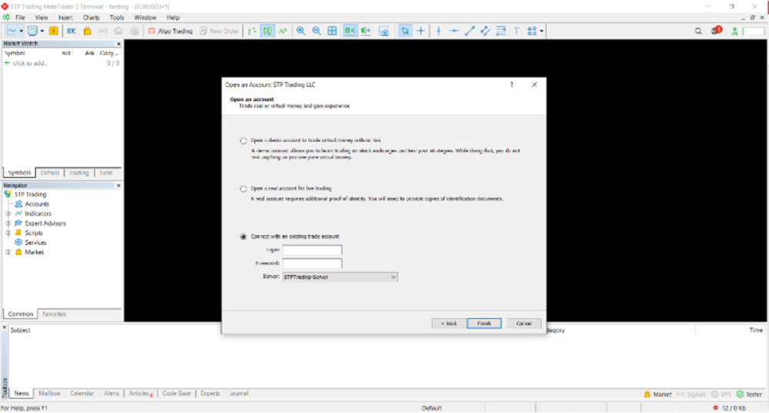Expand the Expert Advisors tree node
The height and width of the screenshot is (413, 769).
[x=8, y=223]
